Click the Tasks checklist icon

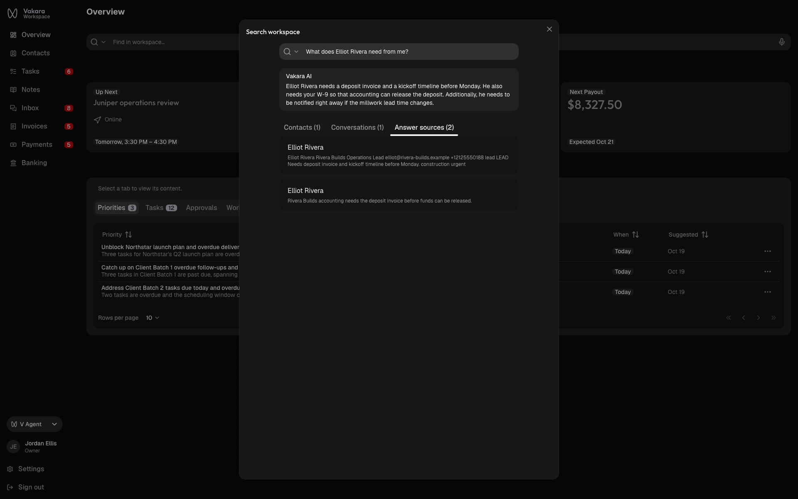tap(13, 72)
